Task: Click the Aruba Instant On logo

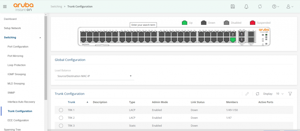Action: pos(23,7)
